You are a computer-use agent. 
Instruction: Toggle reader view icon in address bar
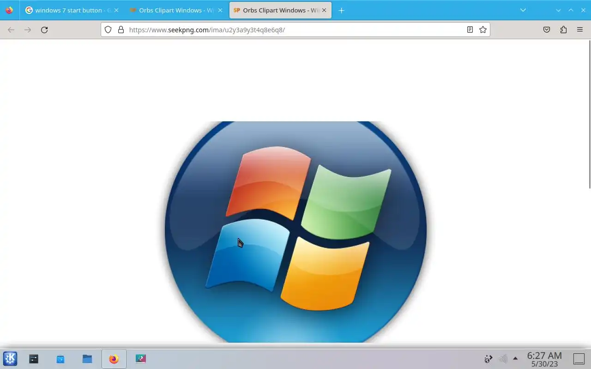[x=470, y=30]
